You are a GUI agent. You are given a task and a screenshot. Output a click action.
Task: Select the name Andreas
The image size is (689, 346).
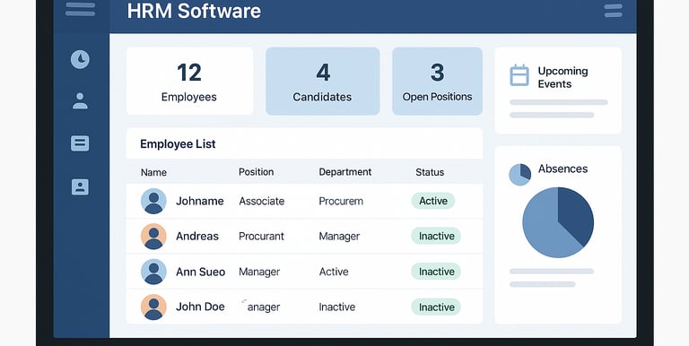196,237
